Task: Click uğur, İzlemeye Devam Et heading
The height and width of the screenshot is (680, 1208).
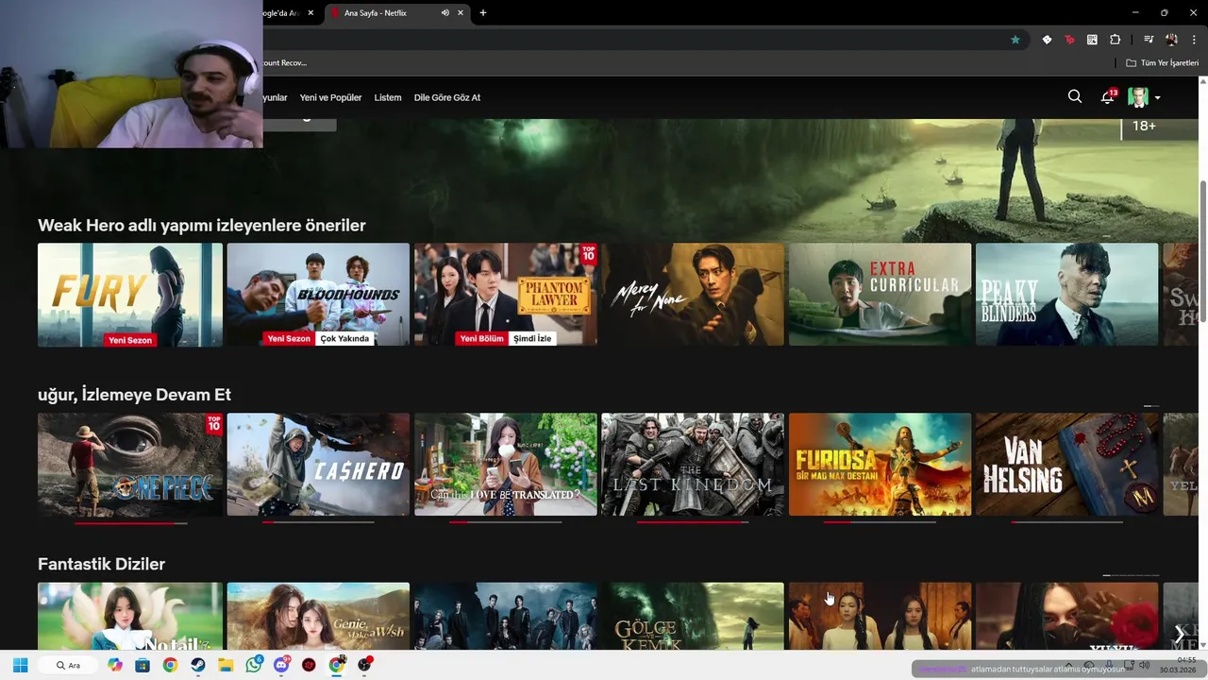Action: click(134, 395)
